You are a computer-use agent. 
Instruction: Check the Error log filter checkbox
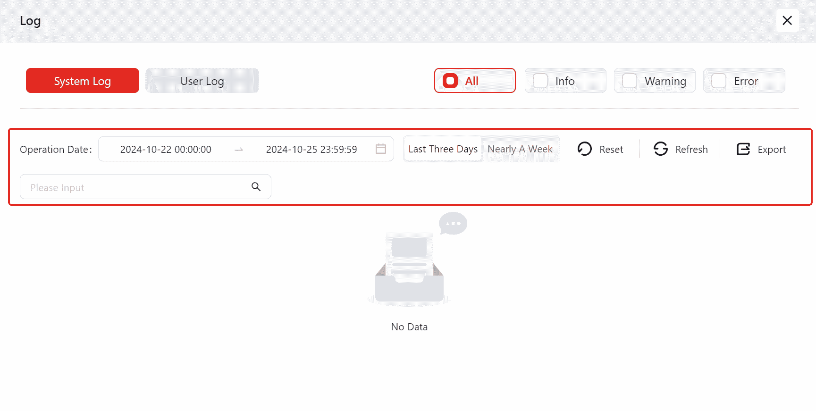point(719,81)
